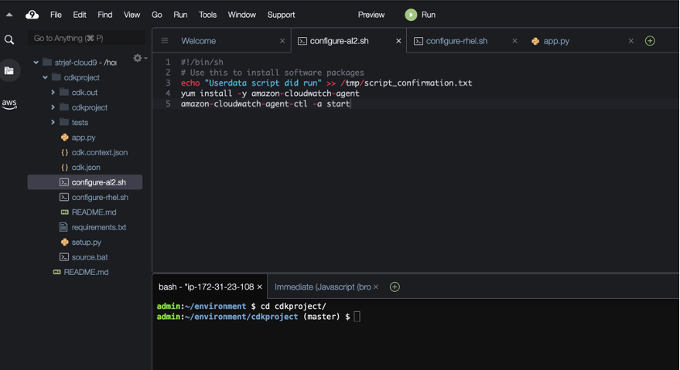Viewport: 680px width, 370px height.
Task: Click the Preview button
Action: pos(371,15)
